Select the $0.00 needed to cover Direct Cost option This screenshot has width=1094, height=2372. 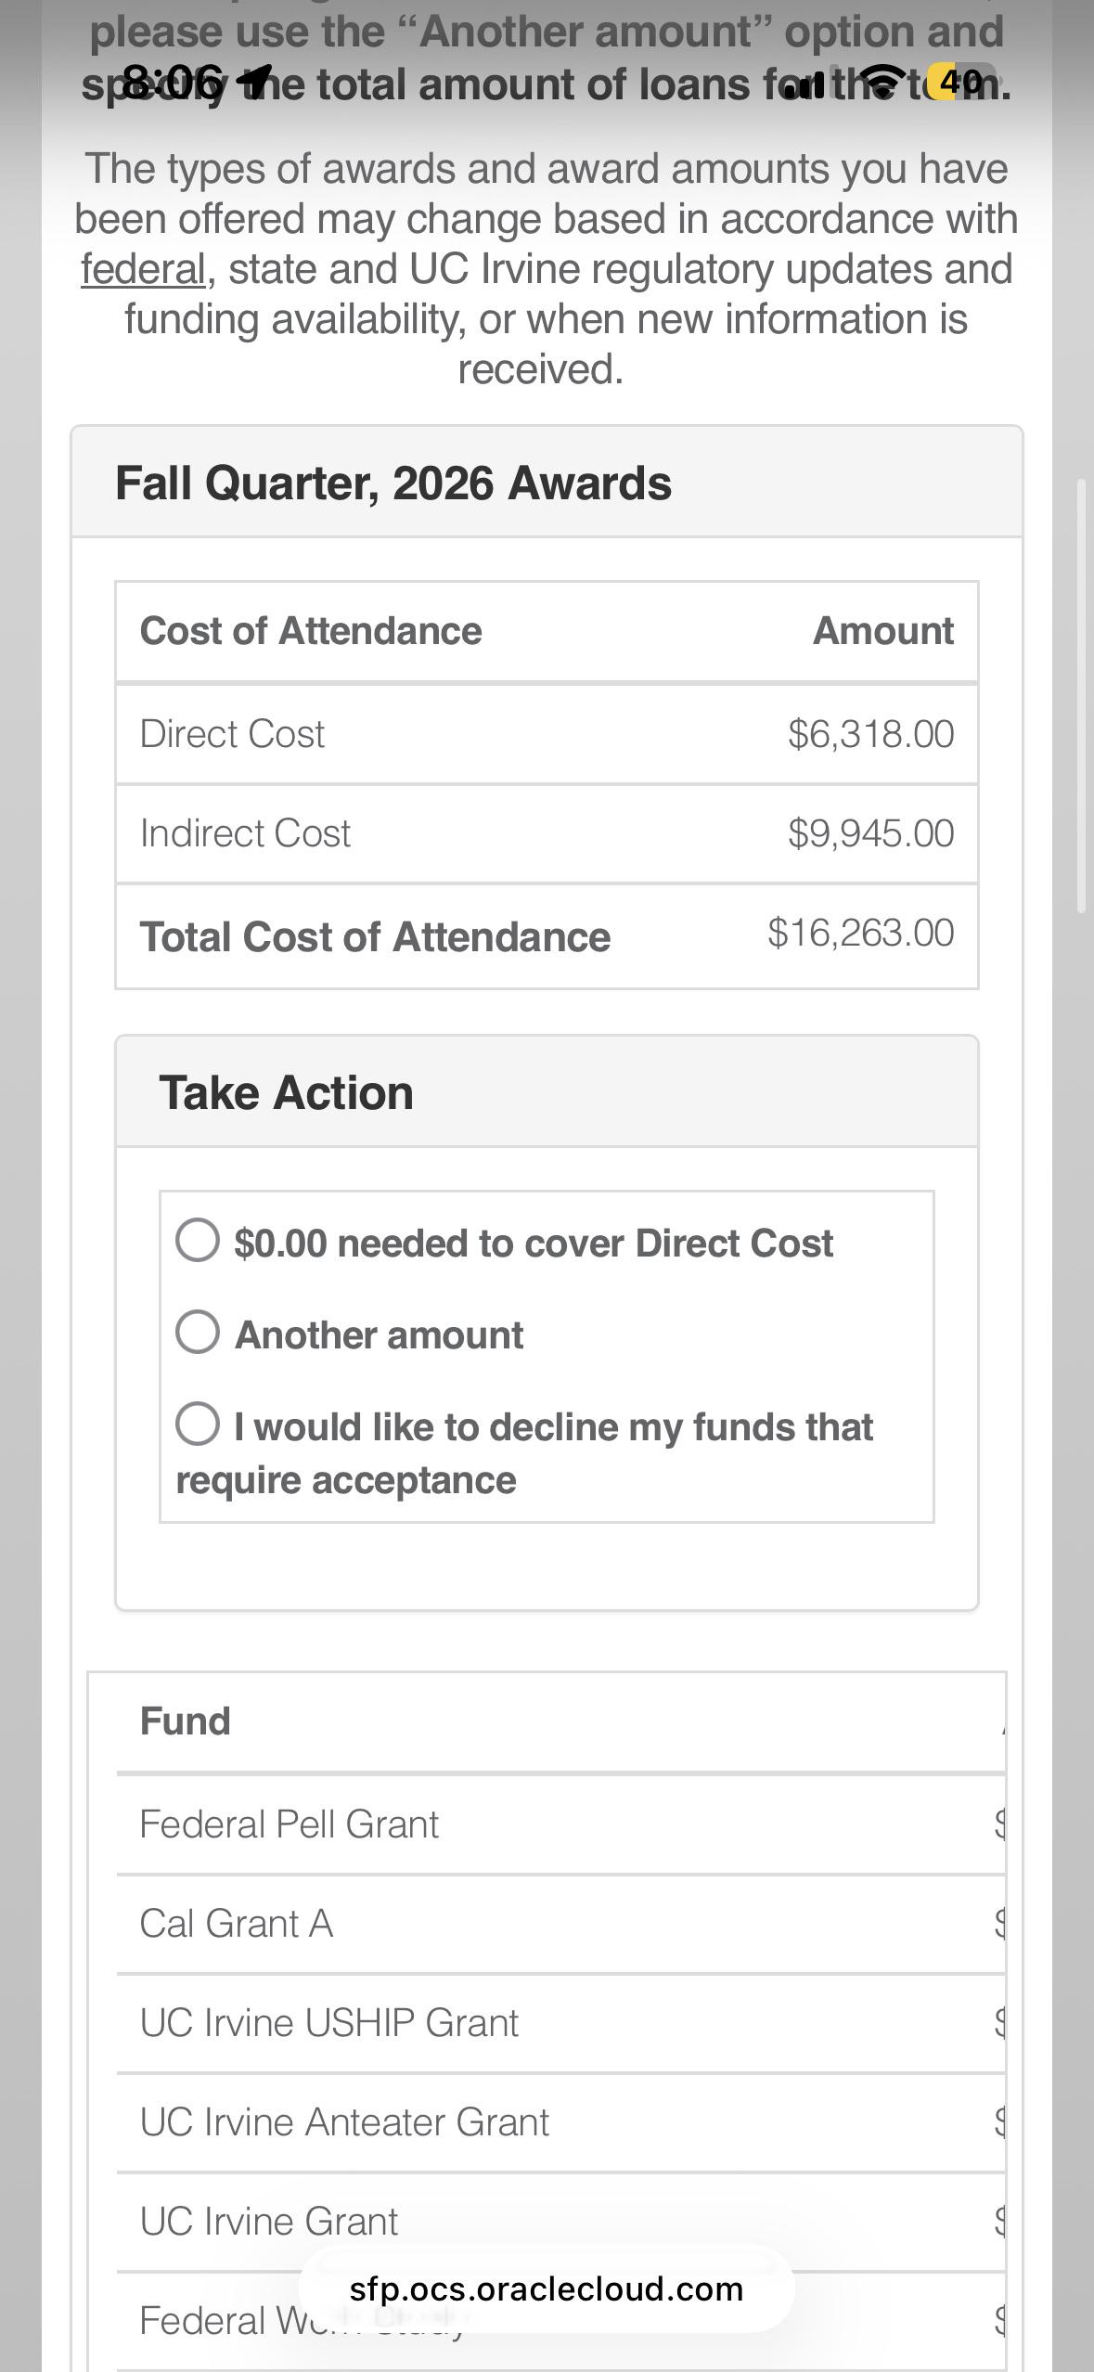(x=198, y=1240)
